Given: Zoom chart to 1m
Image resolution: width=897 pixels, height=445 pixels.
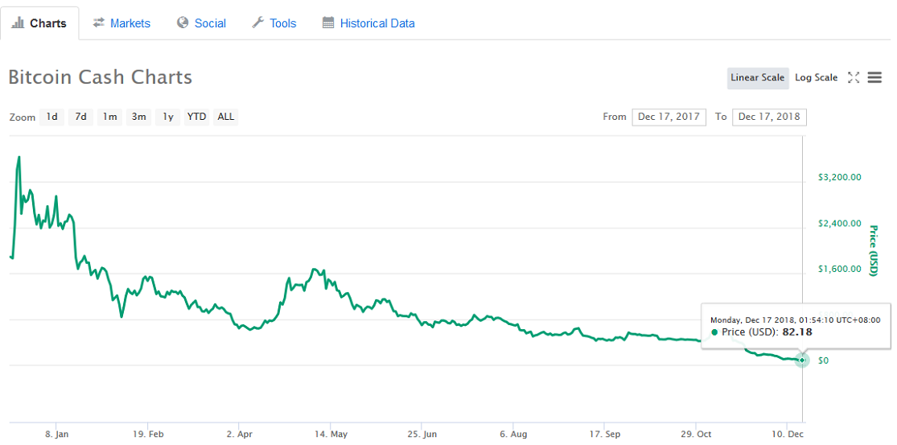Looking at the screenshot, I should click(x=110, y=117).
